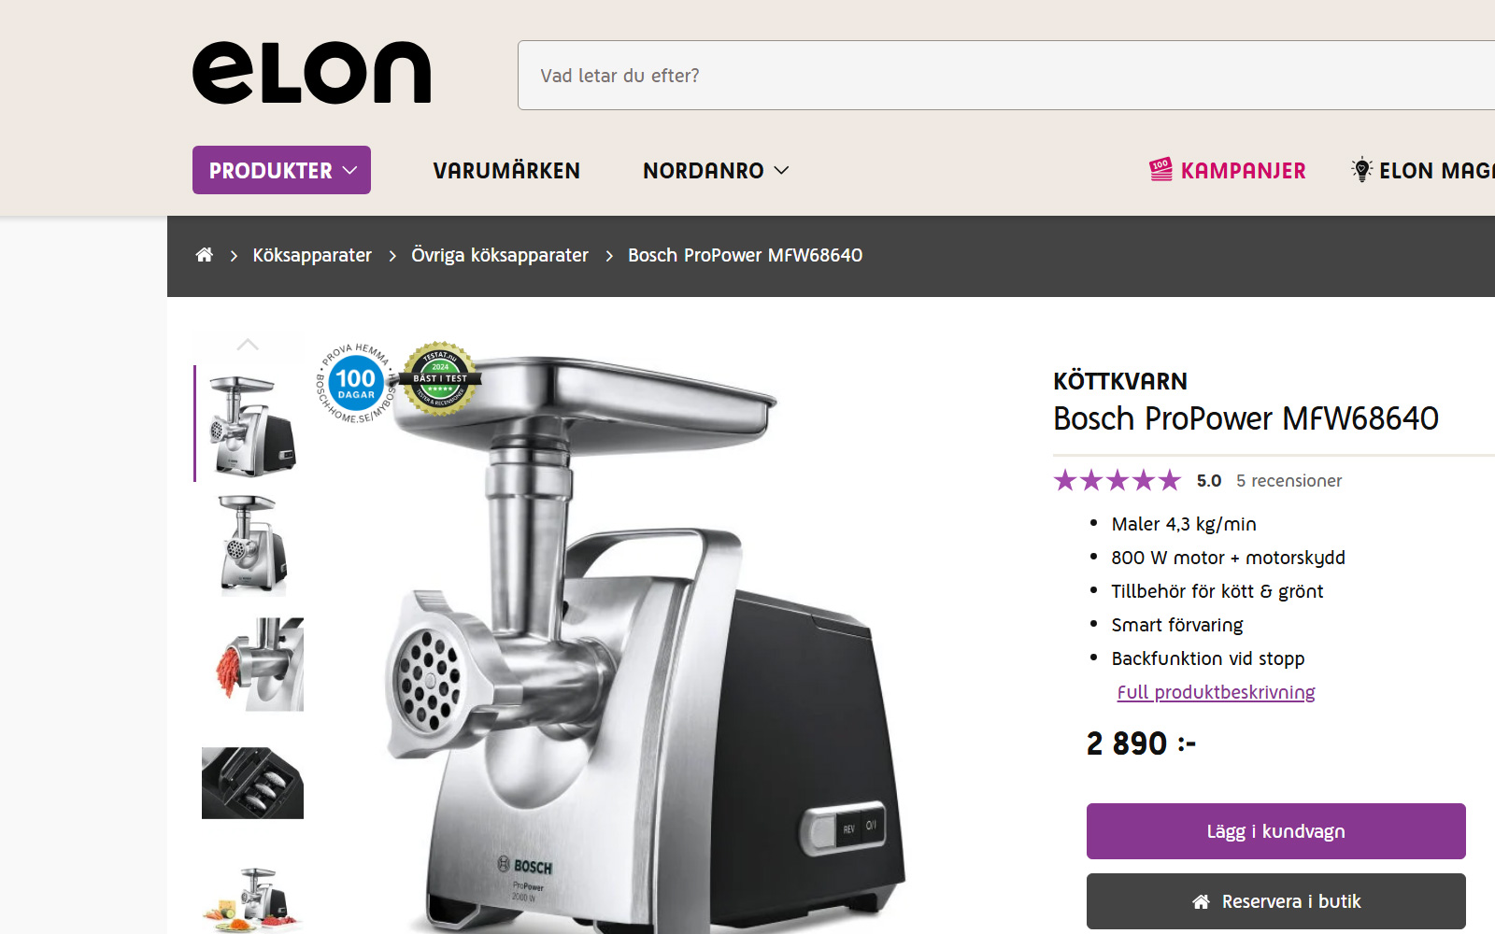Open the Produkter dropdown menu
Screen dimensions: 1495x934
coord(281,170)
